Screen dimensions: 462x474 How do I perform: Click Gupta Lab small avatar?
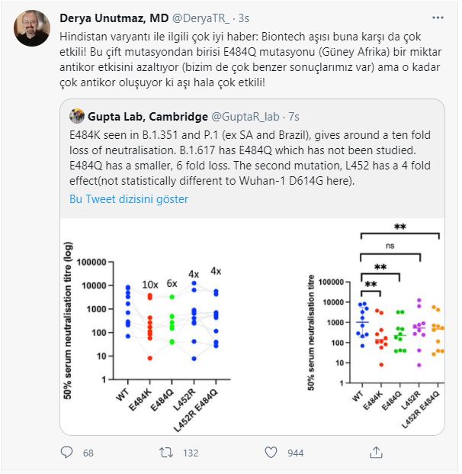pyautogui.click(x=76, y=115)
